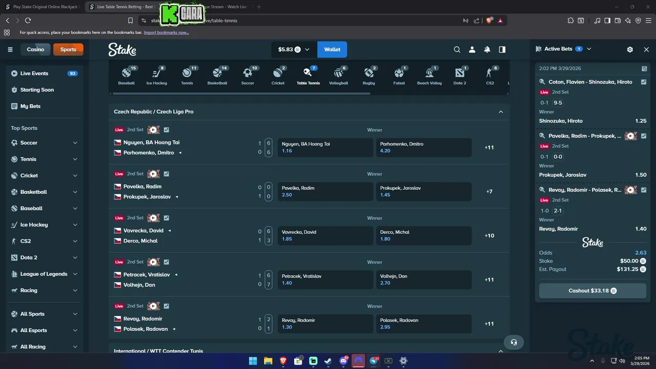Open File Explorer from taskbar
Image resolution: width=656 pixels, height=369 pixels.
pyautogui.click(x=268, y=361)
